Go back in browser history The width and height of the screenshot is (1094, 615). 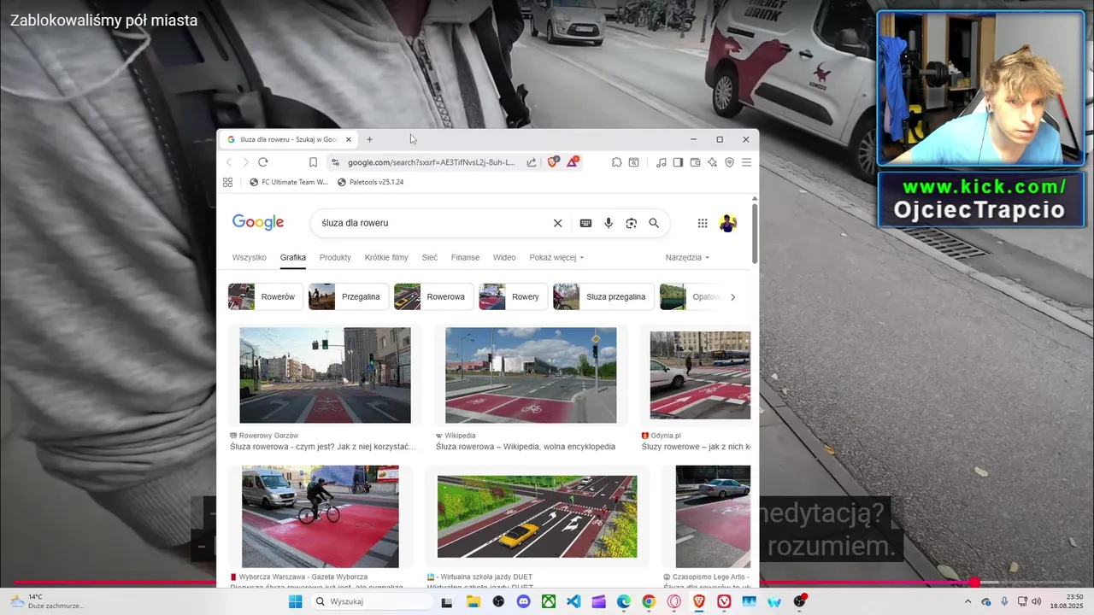228,162
